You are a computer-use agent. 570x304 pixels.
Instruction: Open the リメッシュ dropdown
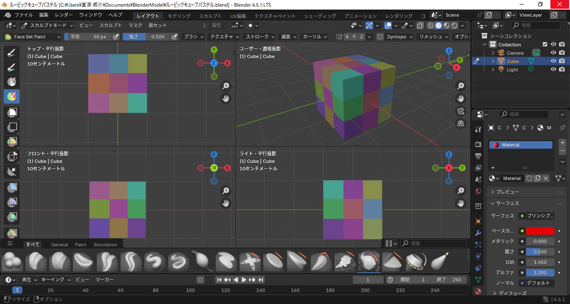[x=433, y=37]
